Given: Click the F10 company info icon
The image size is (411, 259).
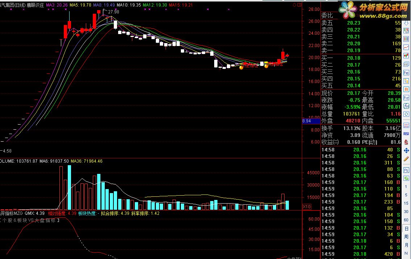Looking at the screenshot, I should [406, 72].
